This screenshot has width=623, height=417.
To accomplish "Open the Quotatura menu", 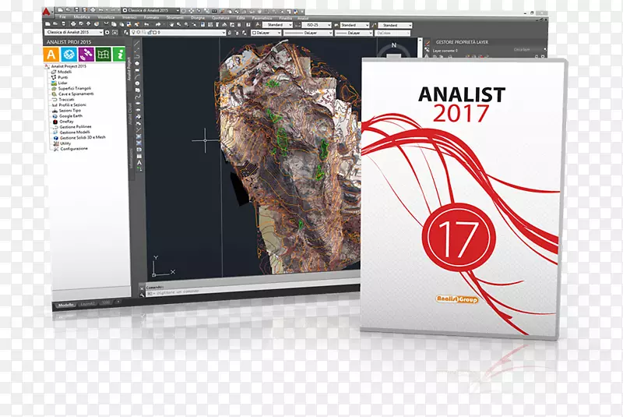I will pyautogui.click(x=220, y=18).
